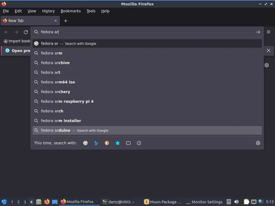Launch file manager from taskbar quicklaunch

pos(39,202)
